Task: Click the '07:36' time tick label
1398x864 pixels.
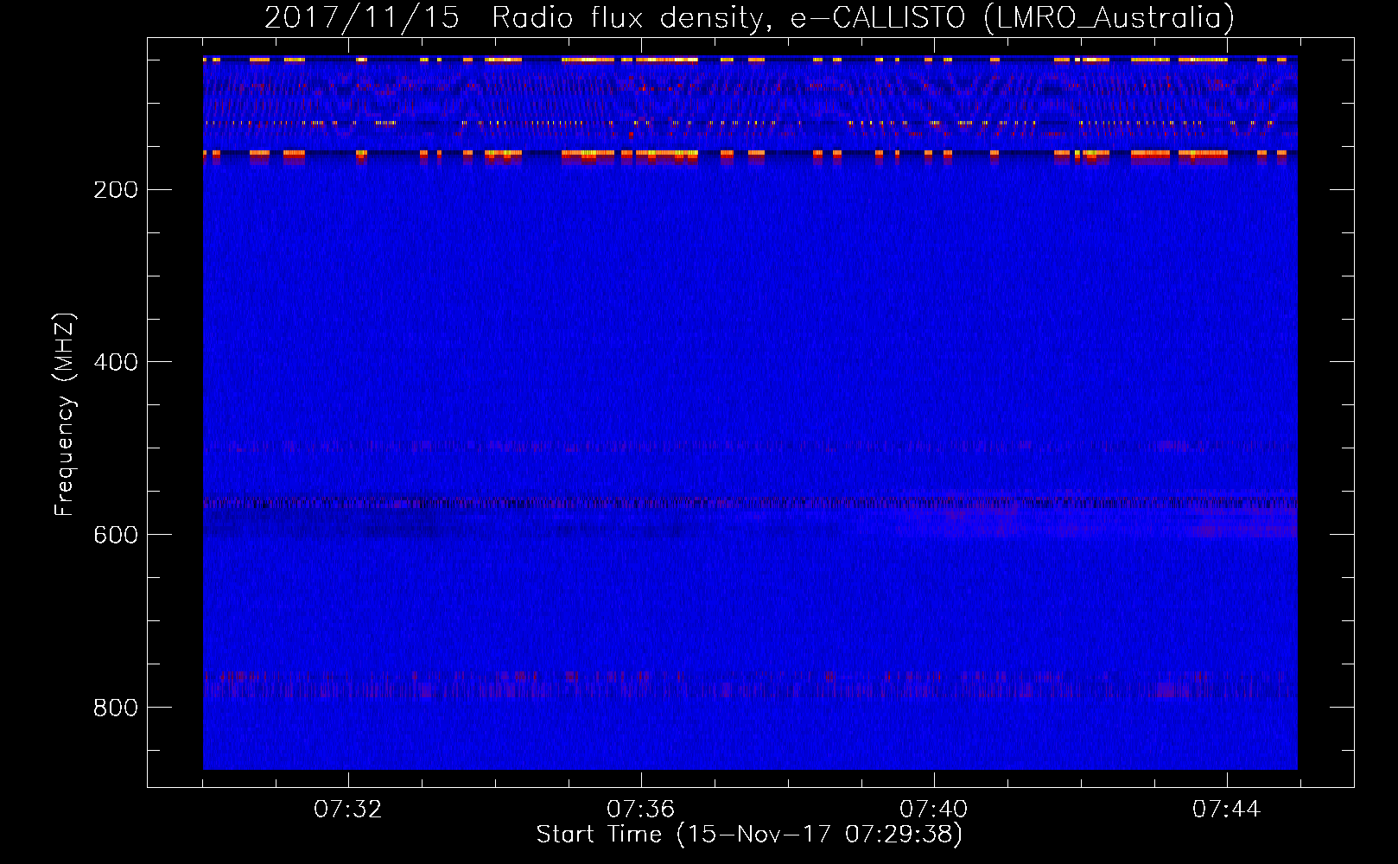Action: [x=640, y=810]
